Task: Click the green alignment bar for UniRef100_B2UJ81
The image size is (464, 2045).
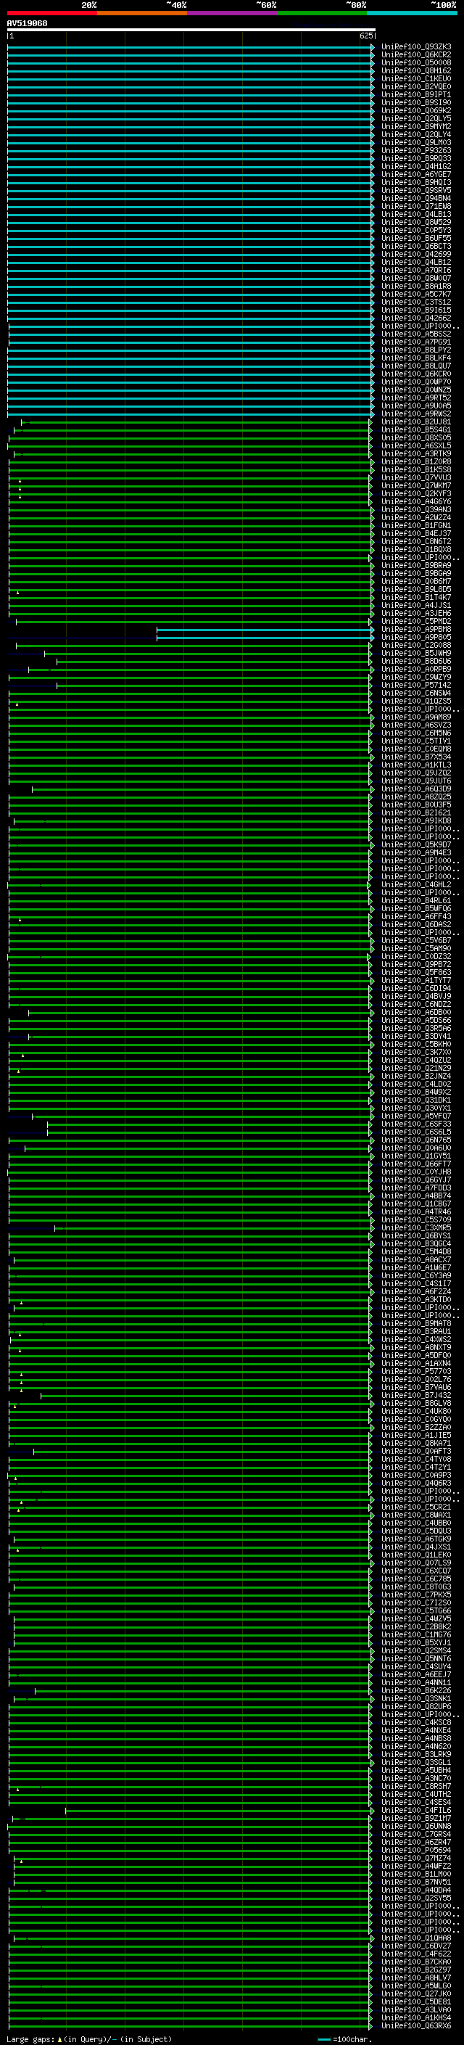Action: (196, 421)
